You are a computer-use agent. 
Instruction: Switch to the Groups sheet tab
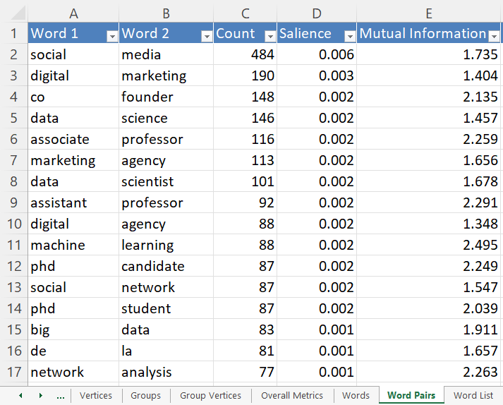145,396
